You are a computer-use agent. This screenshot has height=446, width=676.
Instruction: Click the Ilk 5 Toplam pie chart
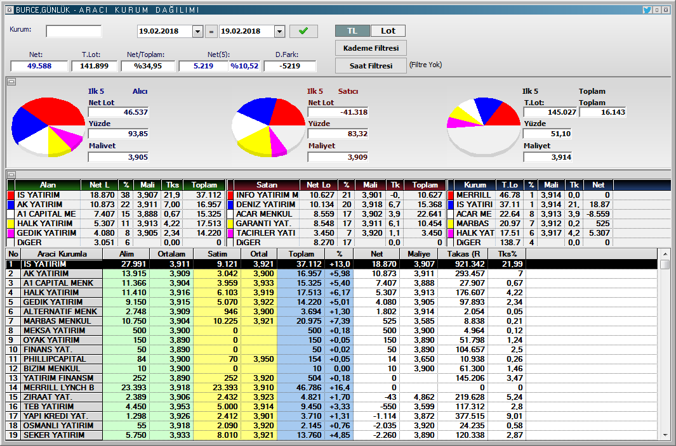tap(484, 127)
